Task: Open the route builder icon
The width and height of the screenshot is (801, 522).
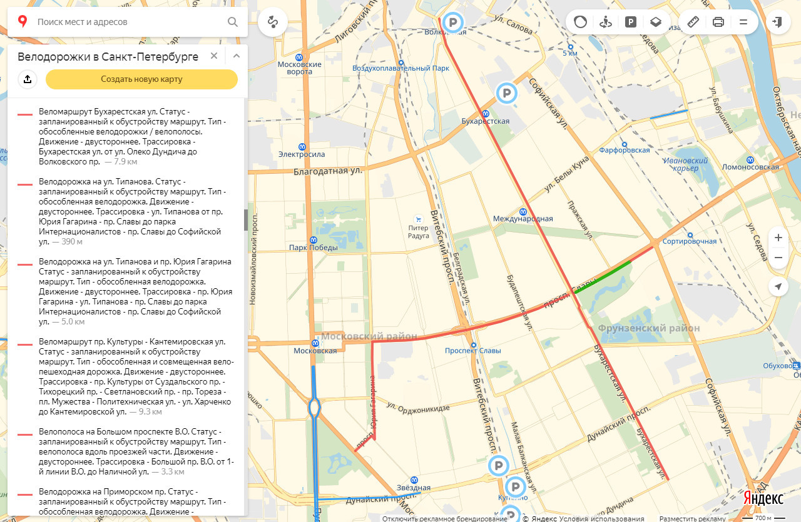Action: point(273,22)
